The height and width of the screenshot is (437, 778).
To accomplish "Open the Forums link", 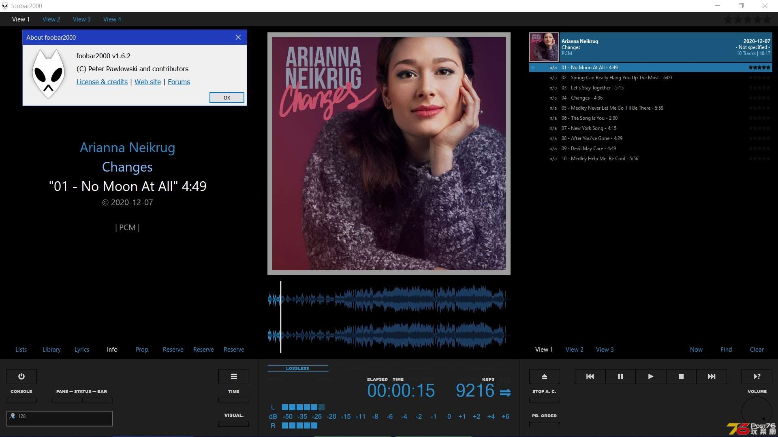I will point(179,82).
